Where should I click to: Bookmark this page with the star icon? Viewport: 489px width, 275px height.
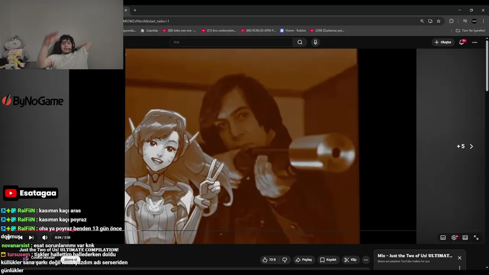[439, 21]
